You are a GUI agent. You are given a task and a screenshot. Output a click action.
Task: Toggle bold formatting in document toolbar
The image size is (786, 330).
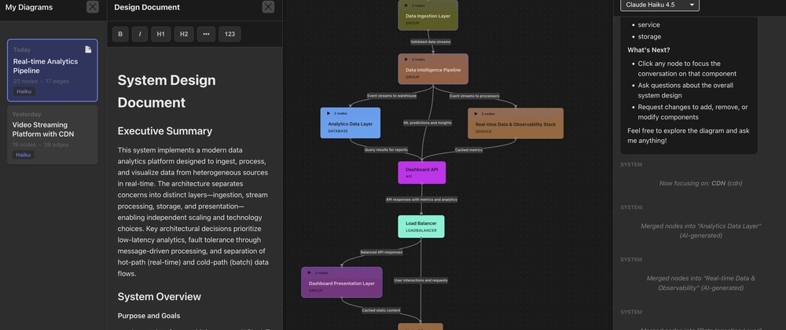point(120,34)
